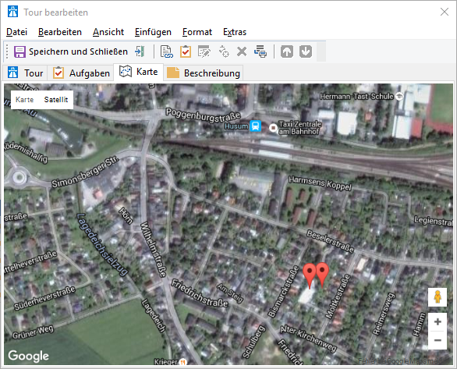Click the Speichern und Schließen button

point(71,51)
